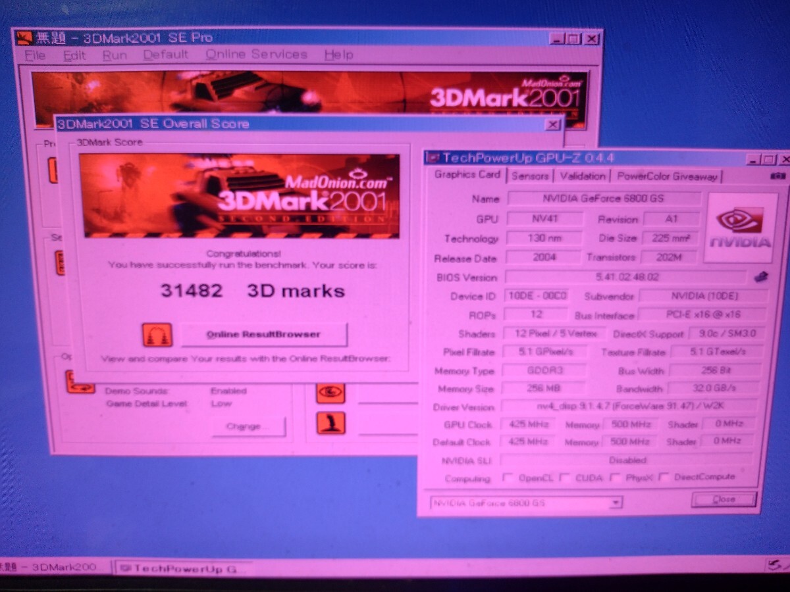Click the Revision field showing A1
Image resolution: width=790 pixels, height=592 pixels.
[671, 219]
